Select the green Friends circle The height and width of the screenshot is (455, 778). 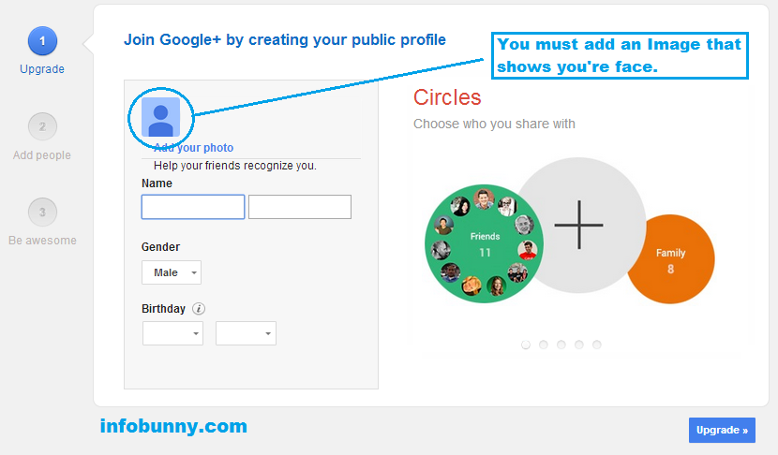coord(485,243)
